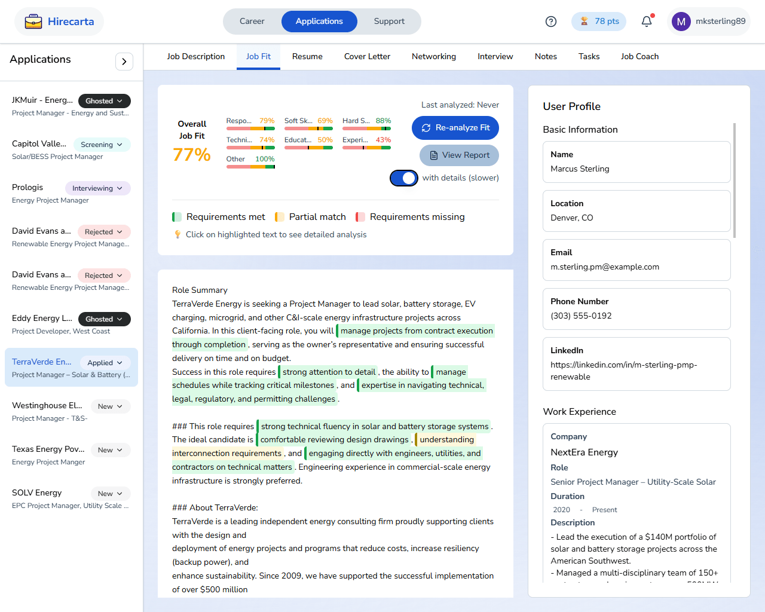Toggle the 'with details (slower)' switch
Image resolution: width=765 pixels, height=612 pixels.
pos(404,178)
